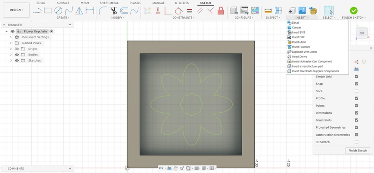The width and height of the screenshot is (374, 173).
Task: Click the Insert Mesh toolbar icon
Action: 313,11
